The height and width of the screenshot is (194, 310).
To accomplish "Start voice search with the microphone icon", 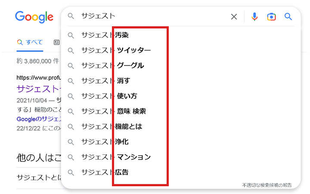I will [254, 17].
